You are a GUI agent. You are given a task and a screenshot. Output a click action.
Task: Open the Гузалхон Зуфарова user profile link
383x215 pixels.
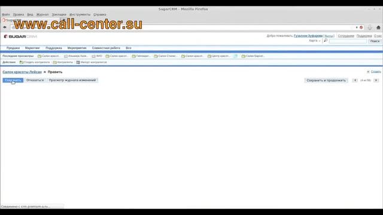coord(308,36)
